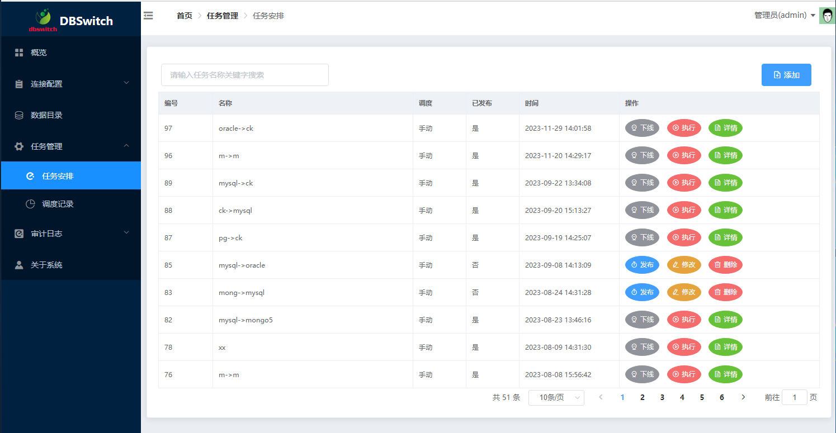This screenshot has width=836, height=433.
Task: Click the 首页 breadcrumb link
Action: (184, 16)
